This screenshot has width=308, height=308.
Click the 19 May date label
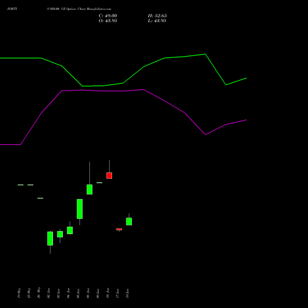click(x=19, y=293)
